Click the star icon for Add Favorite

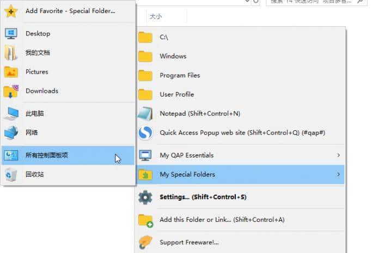[11, 11]
